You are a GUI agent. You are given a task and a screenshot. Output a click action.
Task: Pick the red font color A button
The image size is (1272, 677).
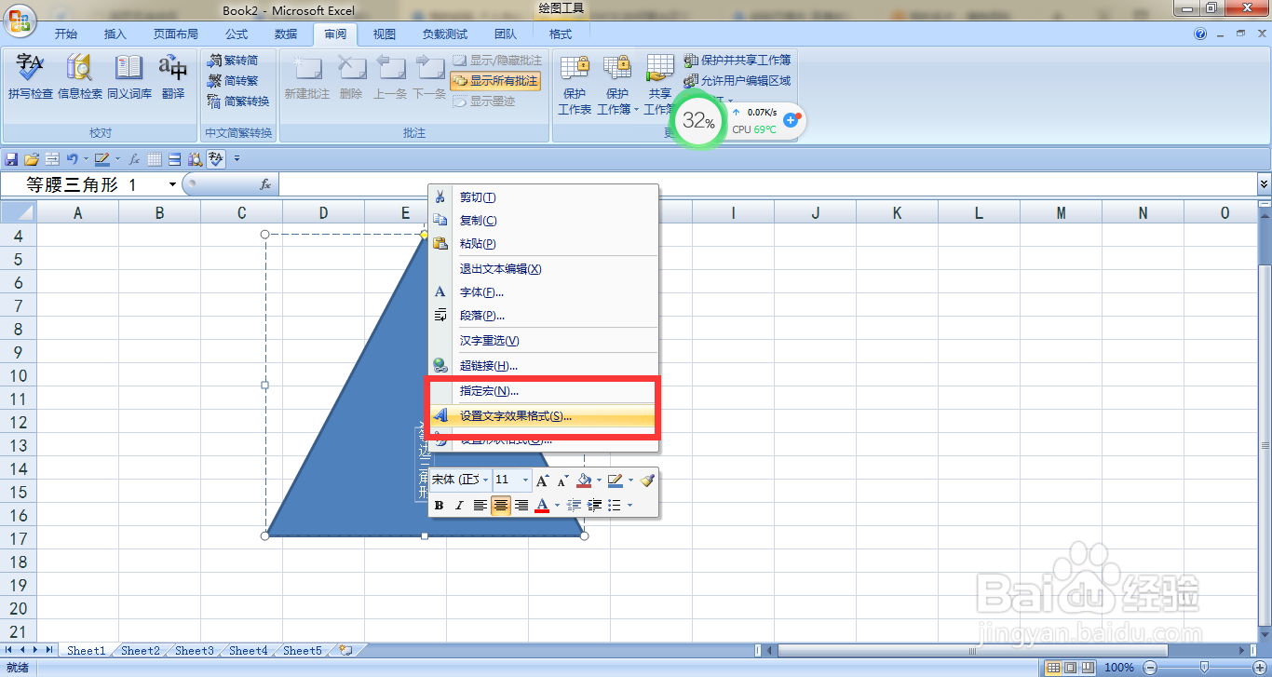click(x=542, y=505)
